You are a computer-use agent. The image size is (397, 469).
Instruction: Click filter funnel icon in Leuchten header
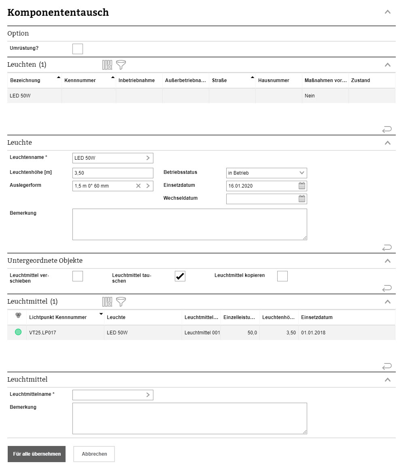[121, 65]
